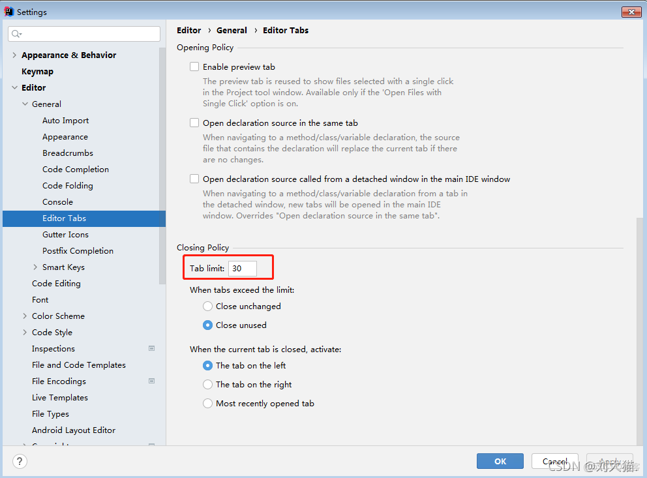This screenshot has width=647, height=478.
Task: Check Open declaration source in the same tab
Action: point(194,123)
